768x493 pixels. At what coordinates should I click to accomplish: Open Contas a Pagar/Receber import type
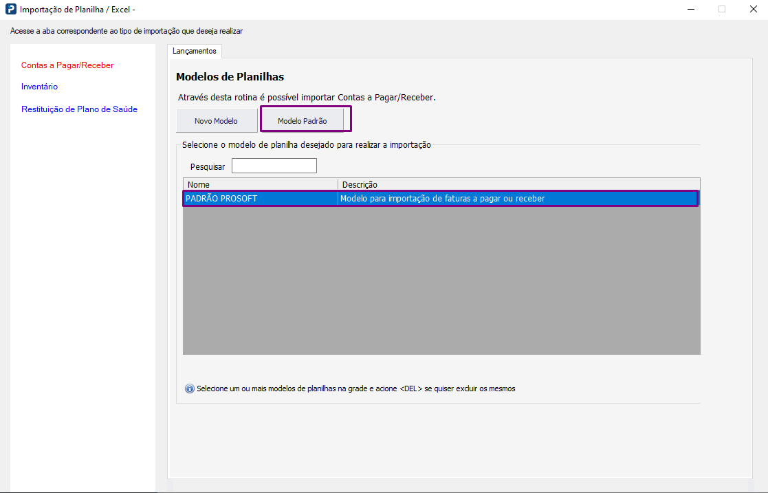[x=67, y=65]
